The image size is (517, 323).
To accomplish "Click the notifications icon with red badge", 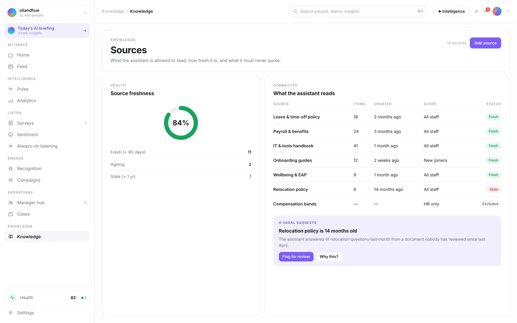I will [x=486, y=11].
